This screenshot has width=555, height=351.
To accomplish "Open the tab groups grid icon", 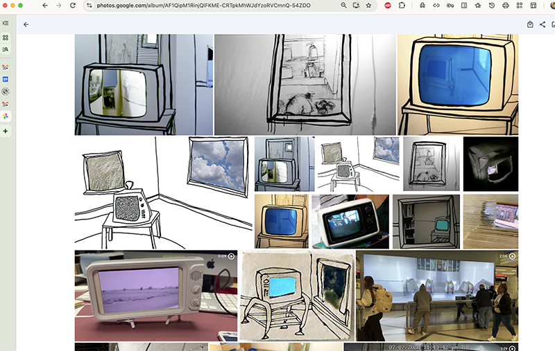I will tap(6, 37).
